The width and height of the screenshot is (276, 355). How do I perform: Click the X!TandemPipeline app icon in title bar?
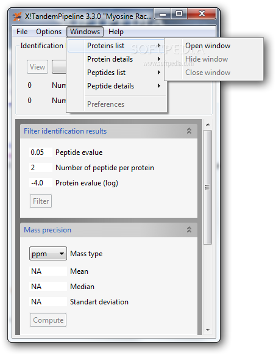tap(17, 16)
